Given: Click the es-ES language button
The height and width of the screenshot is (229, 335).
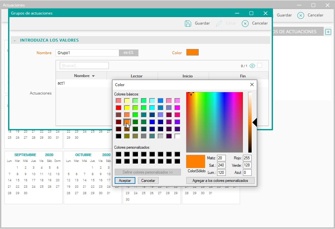Looking at the screenshot, I should [x=128, y=53].
